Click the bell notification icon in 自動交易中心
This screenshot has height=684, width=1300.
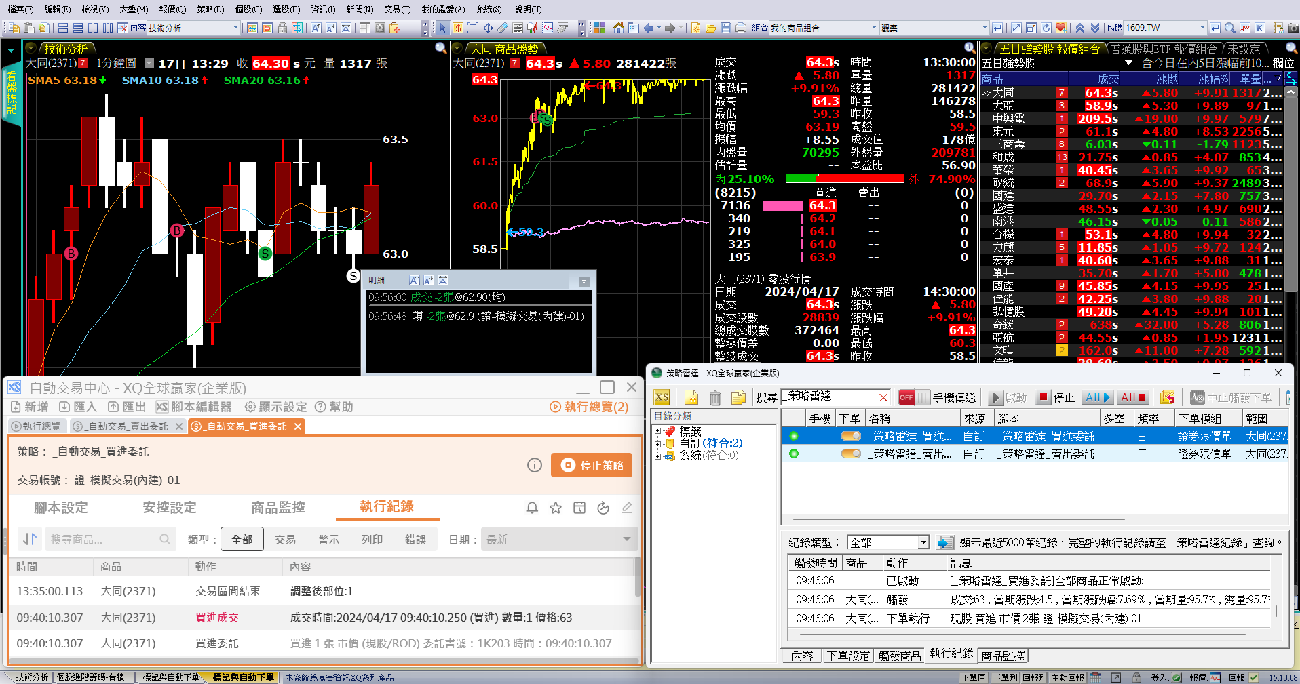coord(532,508)
